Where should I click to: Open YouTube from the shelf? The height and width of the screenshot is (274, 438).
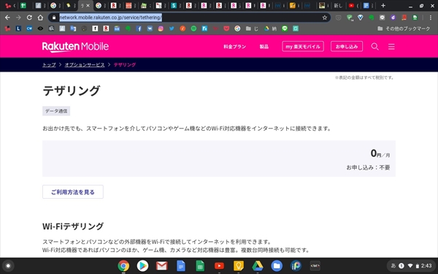(219, 266)
